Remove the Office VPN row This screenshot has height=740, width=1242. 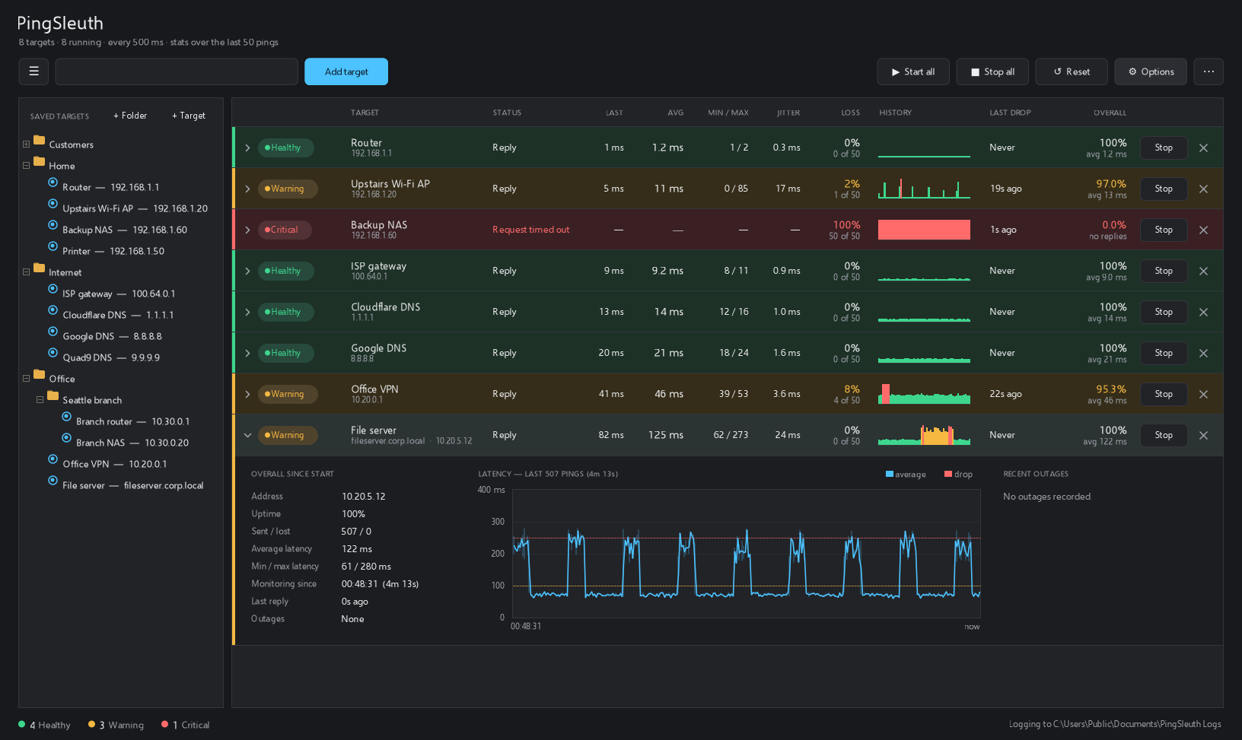(x=1203, y=394)
